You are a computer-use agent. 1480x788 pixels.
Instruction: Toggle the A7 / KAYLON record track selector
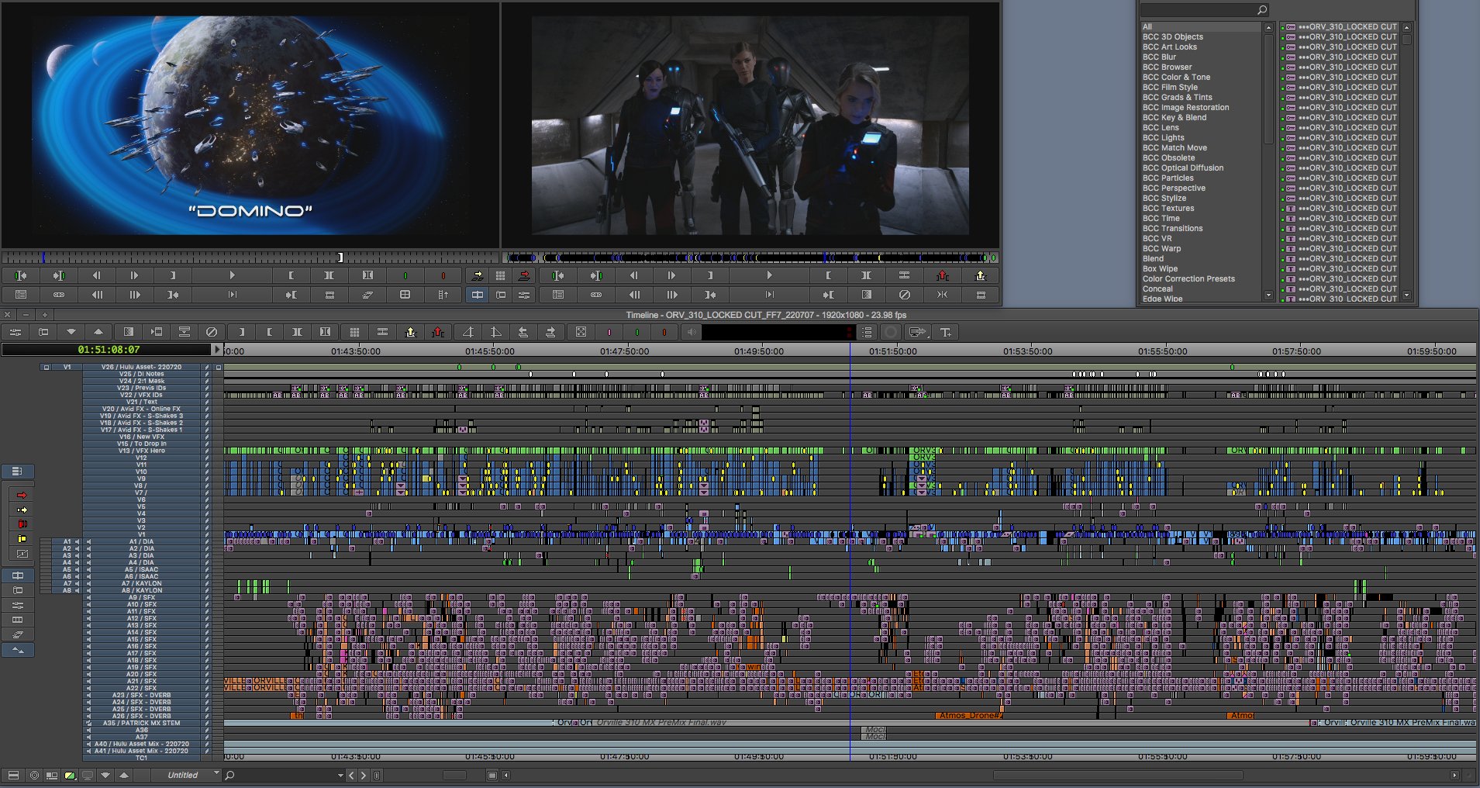click(x=141, y=583)
